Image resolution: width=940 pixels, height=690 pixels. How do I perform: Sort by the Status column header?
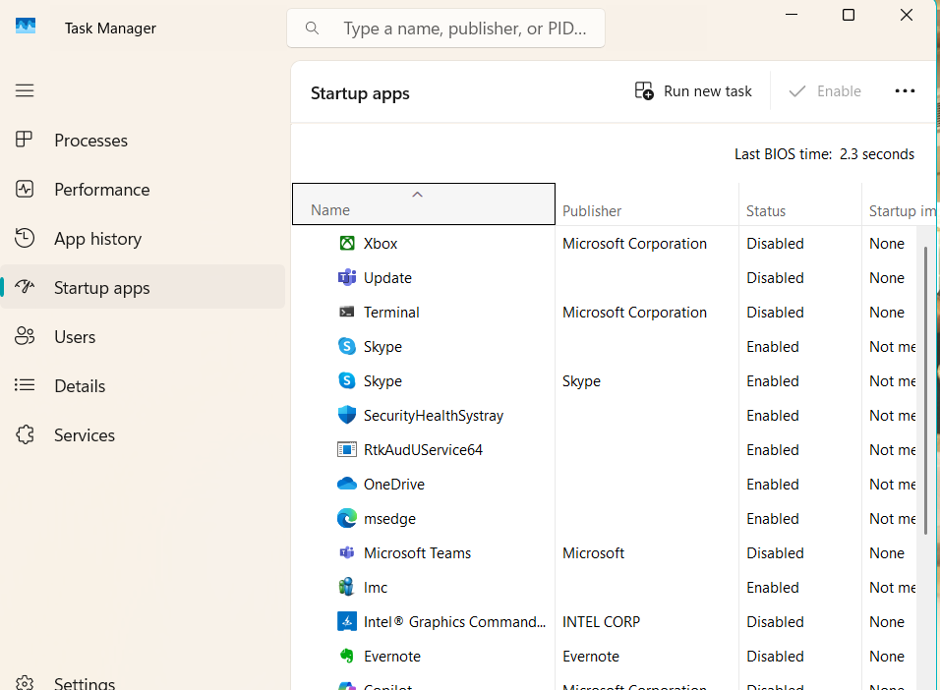(x=800, y=204)
